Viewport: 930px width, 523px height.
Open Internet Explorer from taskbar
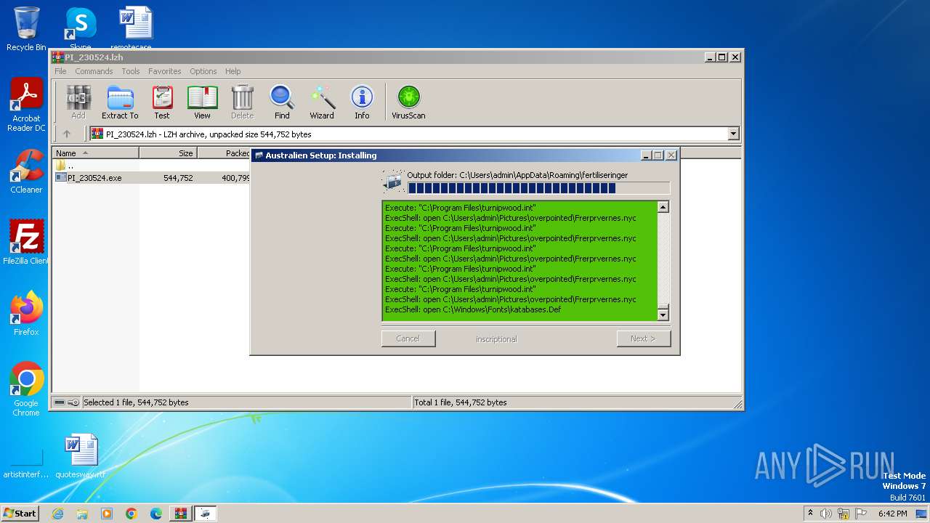click(57, 514)
